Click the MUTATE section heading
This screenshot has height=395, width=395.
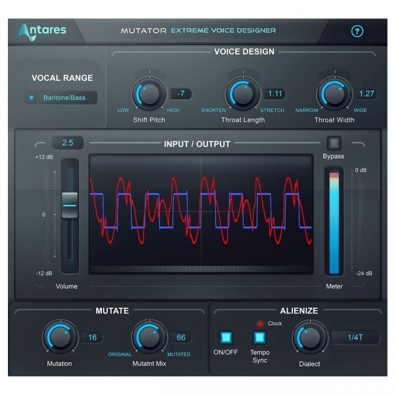[x=112, y=311]
